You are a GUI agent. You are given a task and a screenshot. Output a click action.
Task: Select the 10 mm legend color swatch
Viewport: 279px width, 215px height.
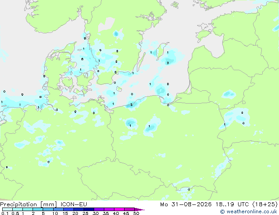click(x=58, y=209)
